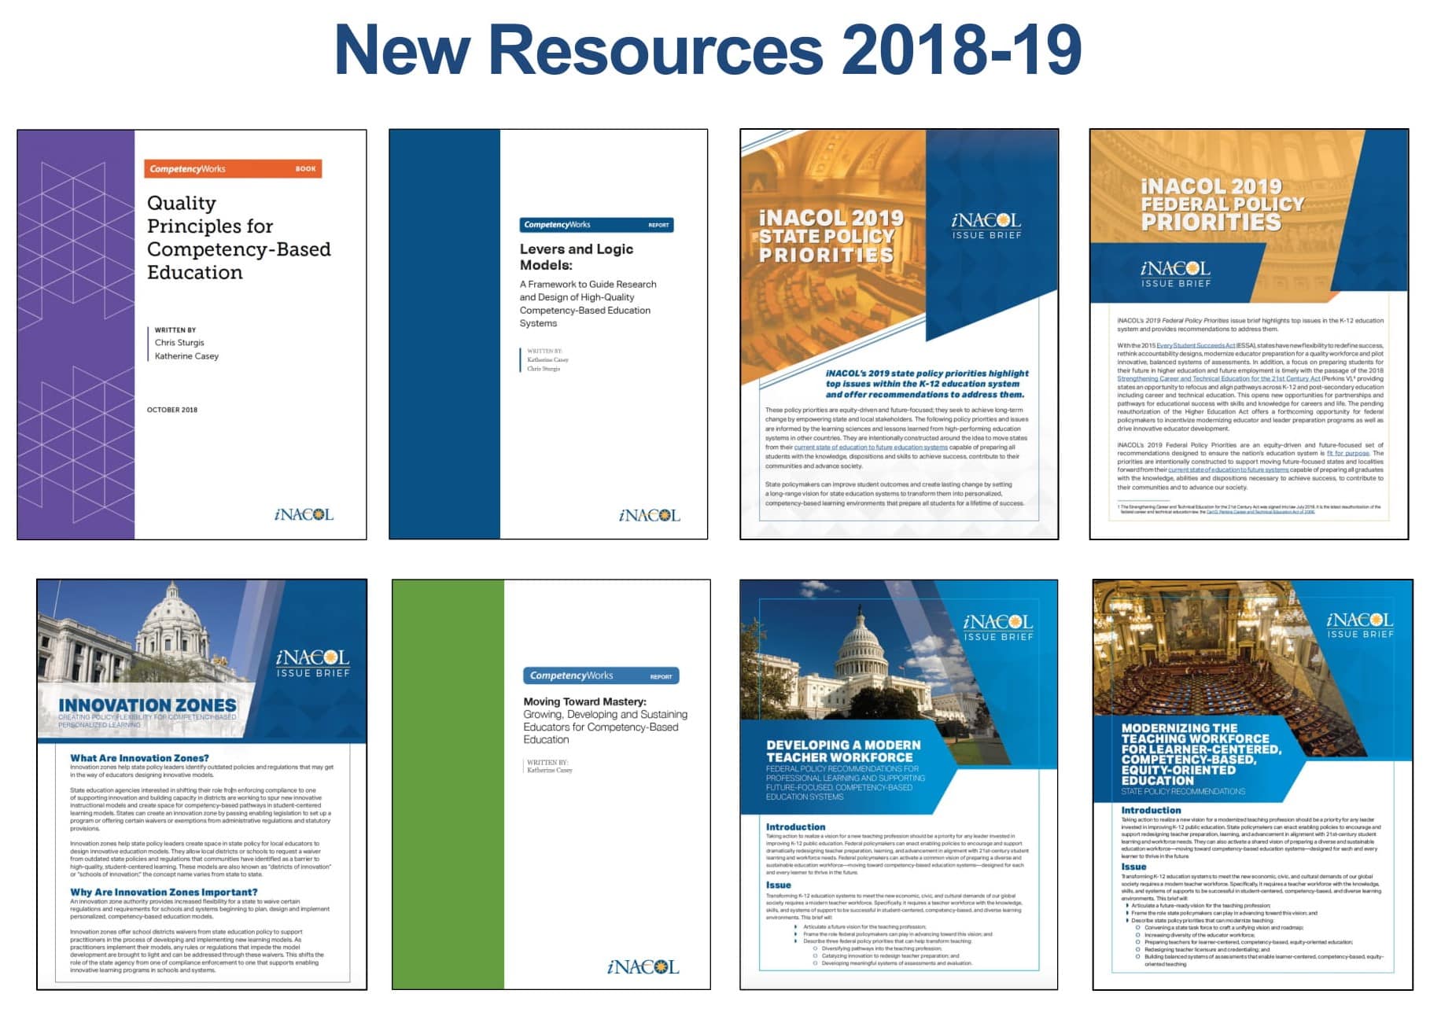
Task: Click iNACOL Issue Brief logo on State Policy Priorities
Action: 986,226
